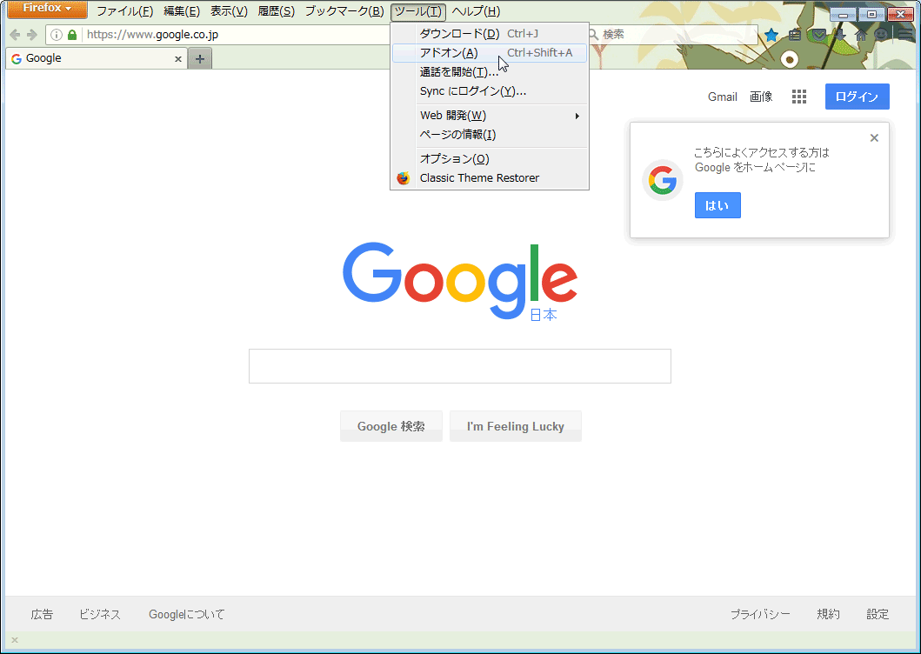Image resolution: width=921 pixels, height=654 pixels.
Task: Choose Sync にログイン(Y)... entry
Action: coord(490,91)
